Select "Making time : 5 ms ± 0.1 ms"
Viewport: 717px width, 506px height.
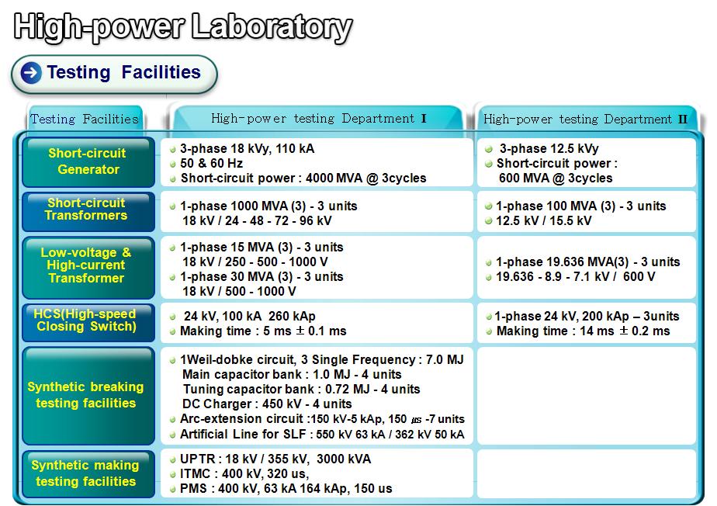tap(263, 331)
